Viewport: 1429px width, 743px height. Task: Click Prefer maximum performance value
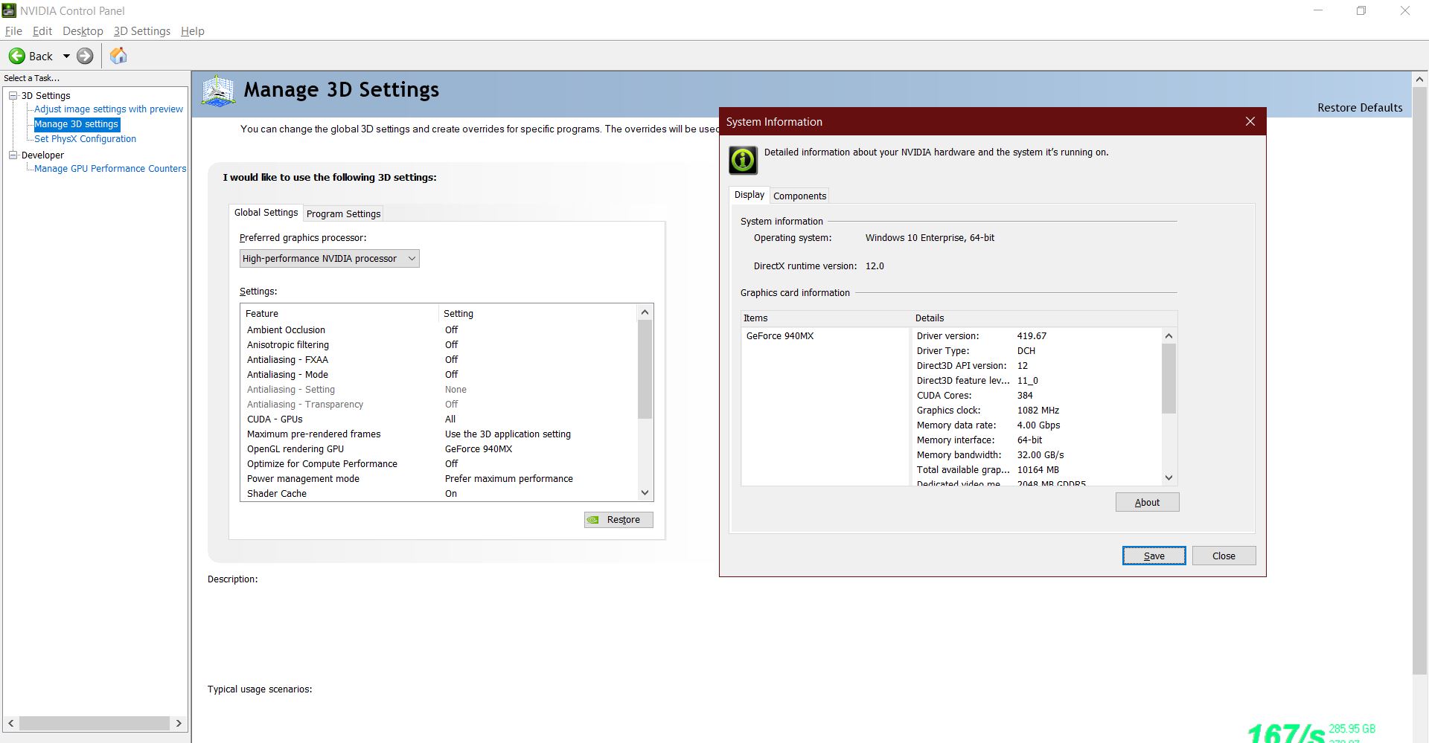(x=509, y=479)
